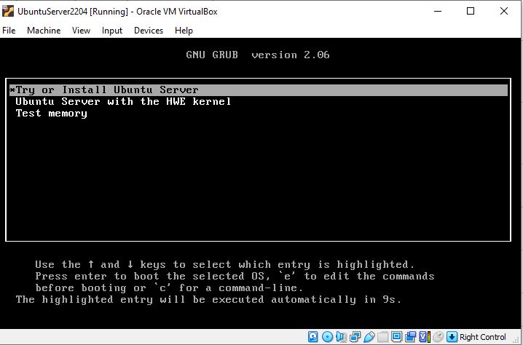Open the View menu

(81, 31)
